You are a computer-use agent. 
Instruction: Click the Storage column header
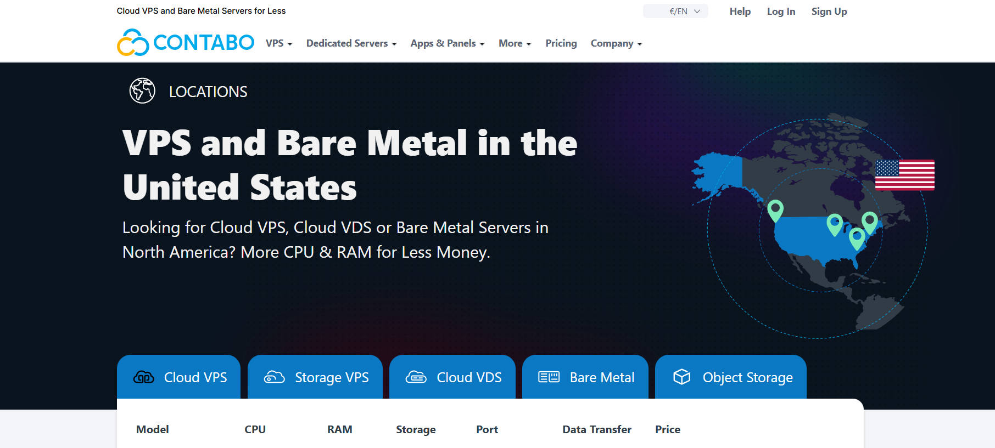pos(416,429)
